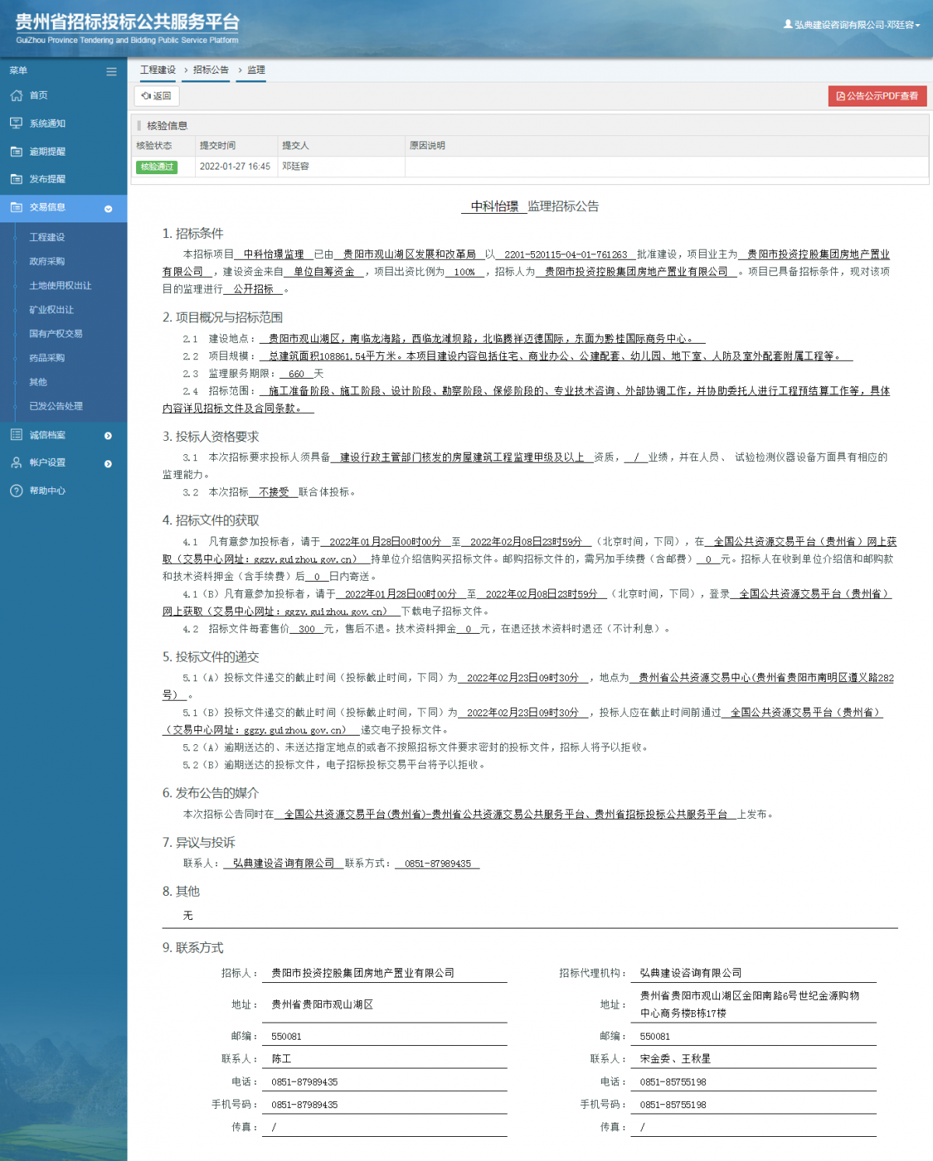The height and width of the screenshot is (1161, 933).
Task: Expand the 诚信档案 arrow
Action: (108, 435)
